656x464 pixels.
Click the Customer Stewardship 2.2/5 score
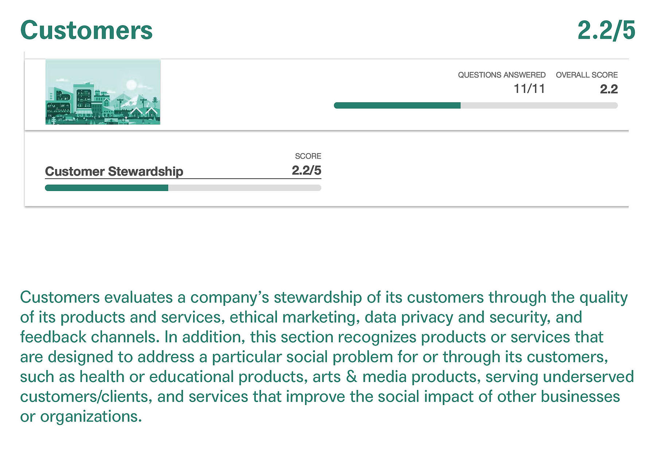pyautogui.click(x=306, y=170)
